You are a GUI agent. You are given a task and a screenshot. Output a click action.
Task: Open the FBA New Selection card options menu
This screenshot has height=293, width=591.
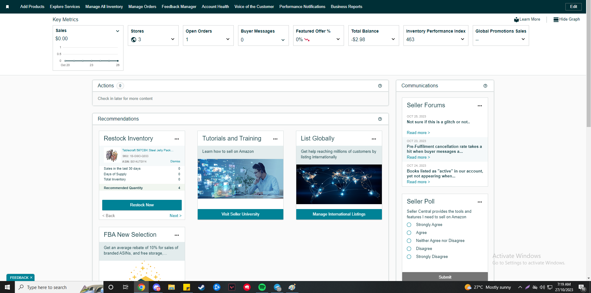click(177, 235)
